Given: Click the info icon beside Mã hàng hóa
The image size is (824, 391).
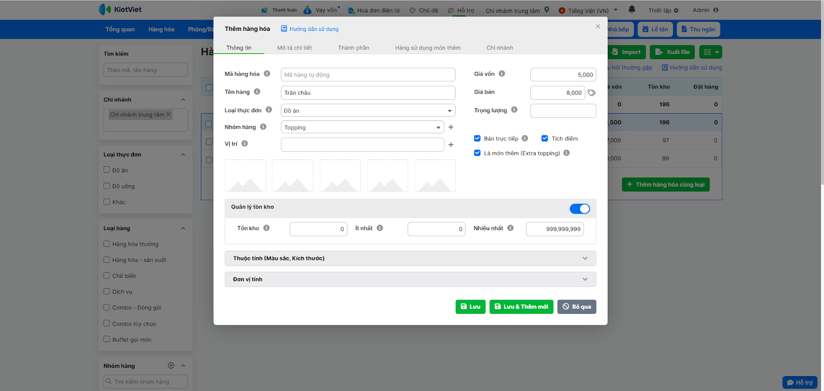Looking at the screenshot, I should click(x=267, y=74).
